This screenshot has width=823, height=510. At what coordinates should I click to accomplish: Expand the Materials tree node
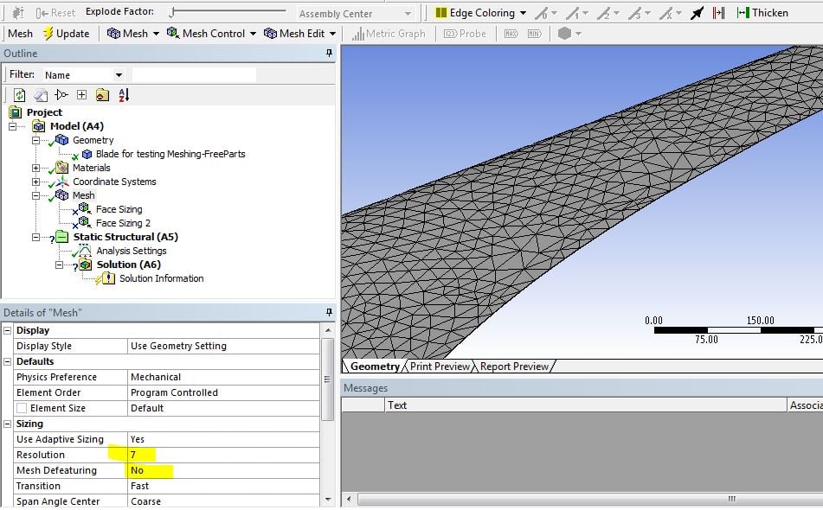click(x=36, y=168)
